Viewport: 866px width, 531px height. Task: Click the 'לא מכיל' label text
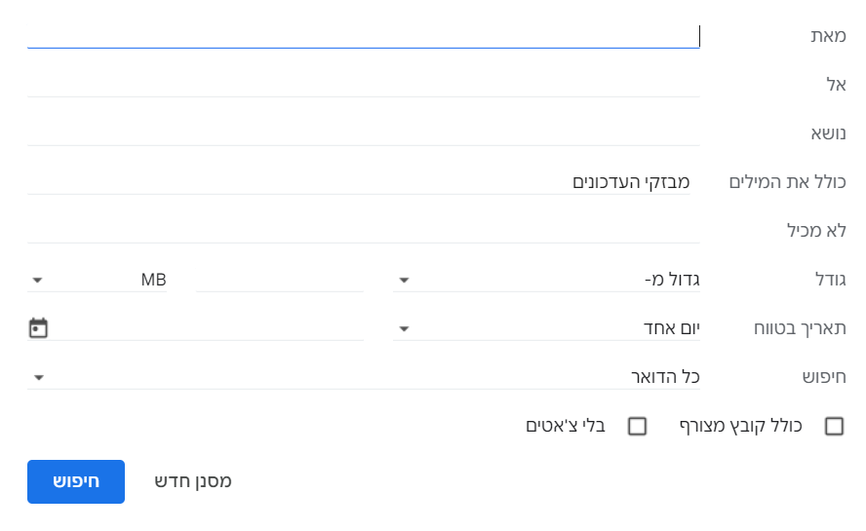tap(816, 231)
